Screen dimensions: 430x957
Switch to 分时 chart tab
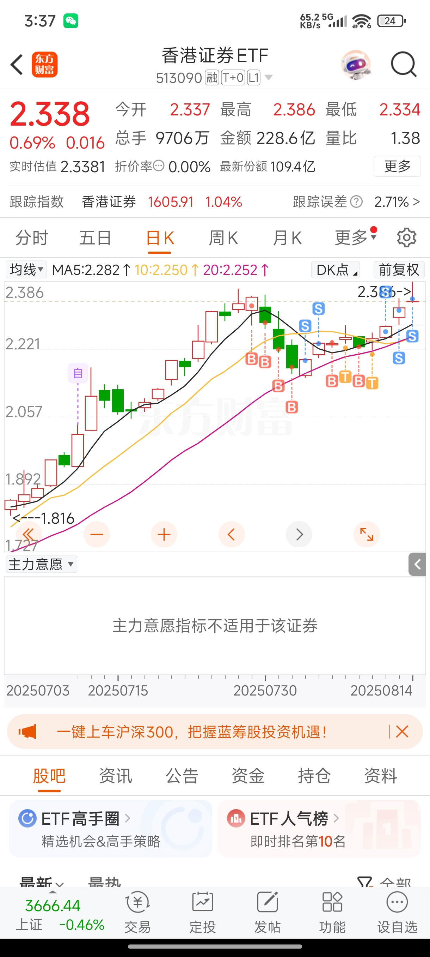[32, 238]
